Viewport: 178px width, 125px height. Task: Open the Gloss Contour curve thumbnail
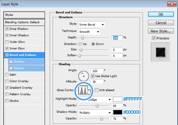point(83,90)
